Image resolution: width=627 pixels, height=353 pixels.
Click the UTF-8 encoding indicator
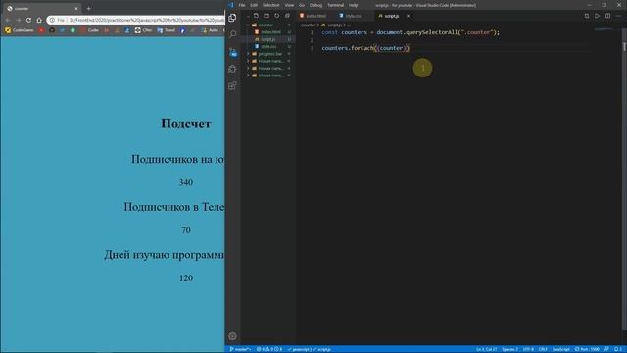pos(528,349)
